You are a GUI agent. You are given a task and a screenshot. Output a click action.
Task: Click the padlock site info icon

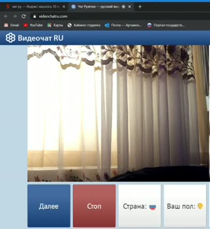click(35, 17)
